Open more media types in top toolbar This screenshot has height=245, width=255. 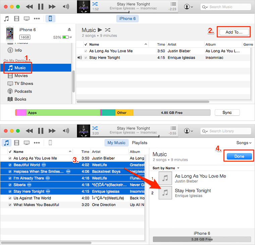coord(37,19)
